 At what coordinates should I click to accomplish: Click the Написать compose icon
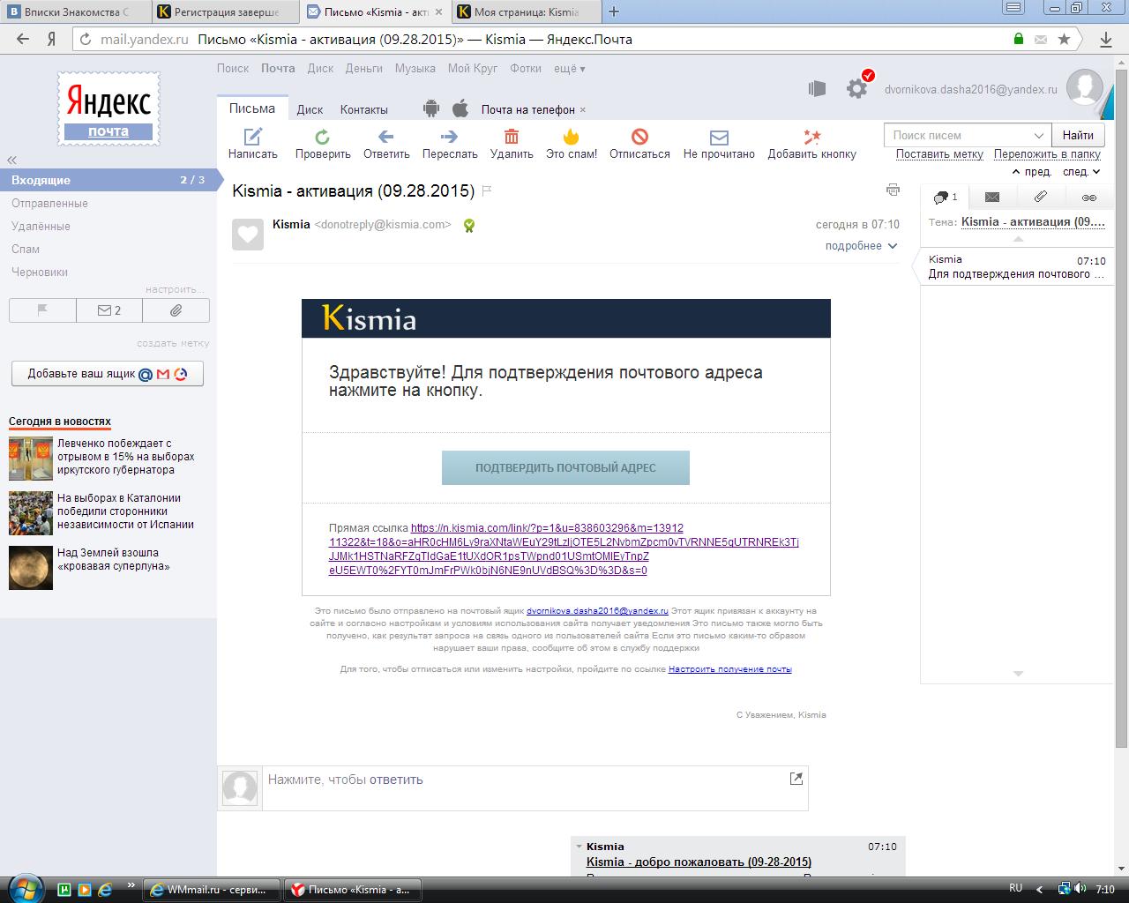click(253, 136)
